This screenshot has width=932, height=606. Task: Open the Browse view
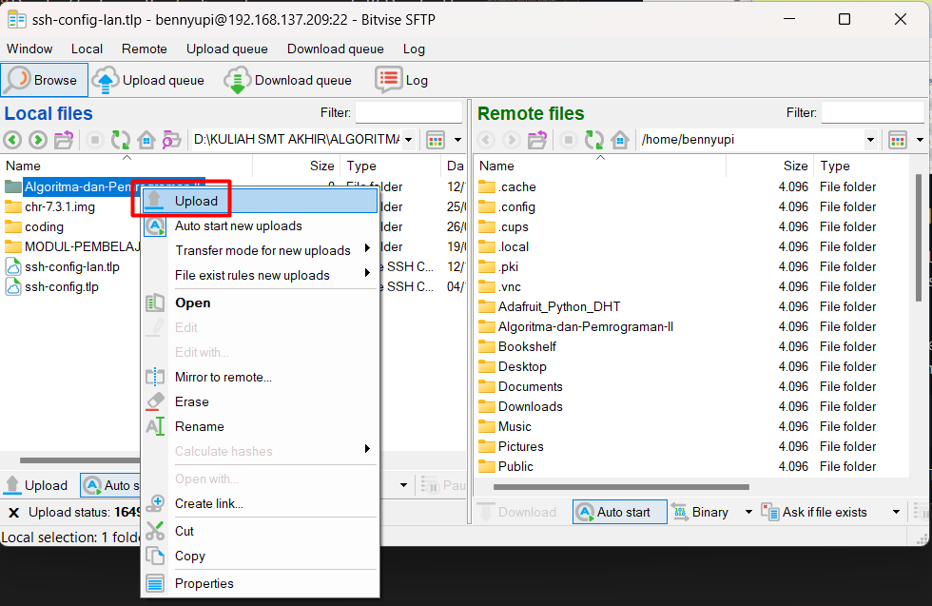pyautogui.click(x=45, y=80)
